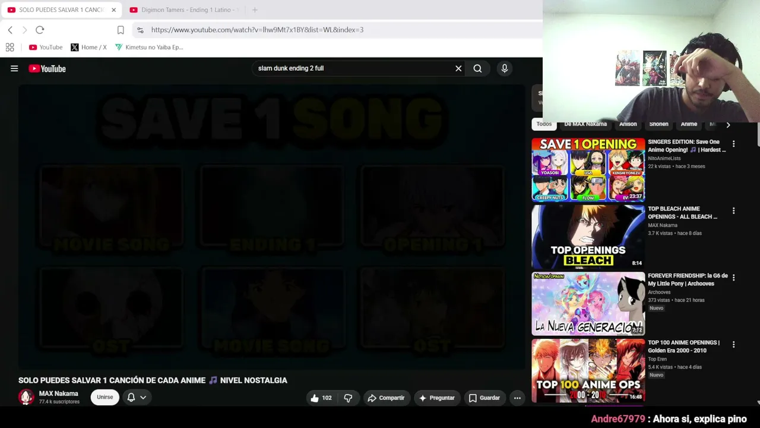
Task: Open options menu for TOP BLEACH video
Action: pyautogui.click(x=733, y=211)
